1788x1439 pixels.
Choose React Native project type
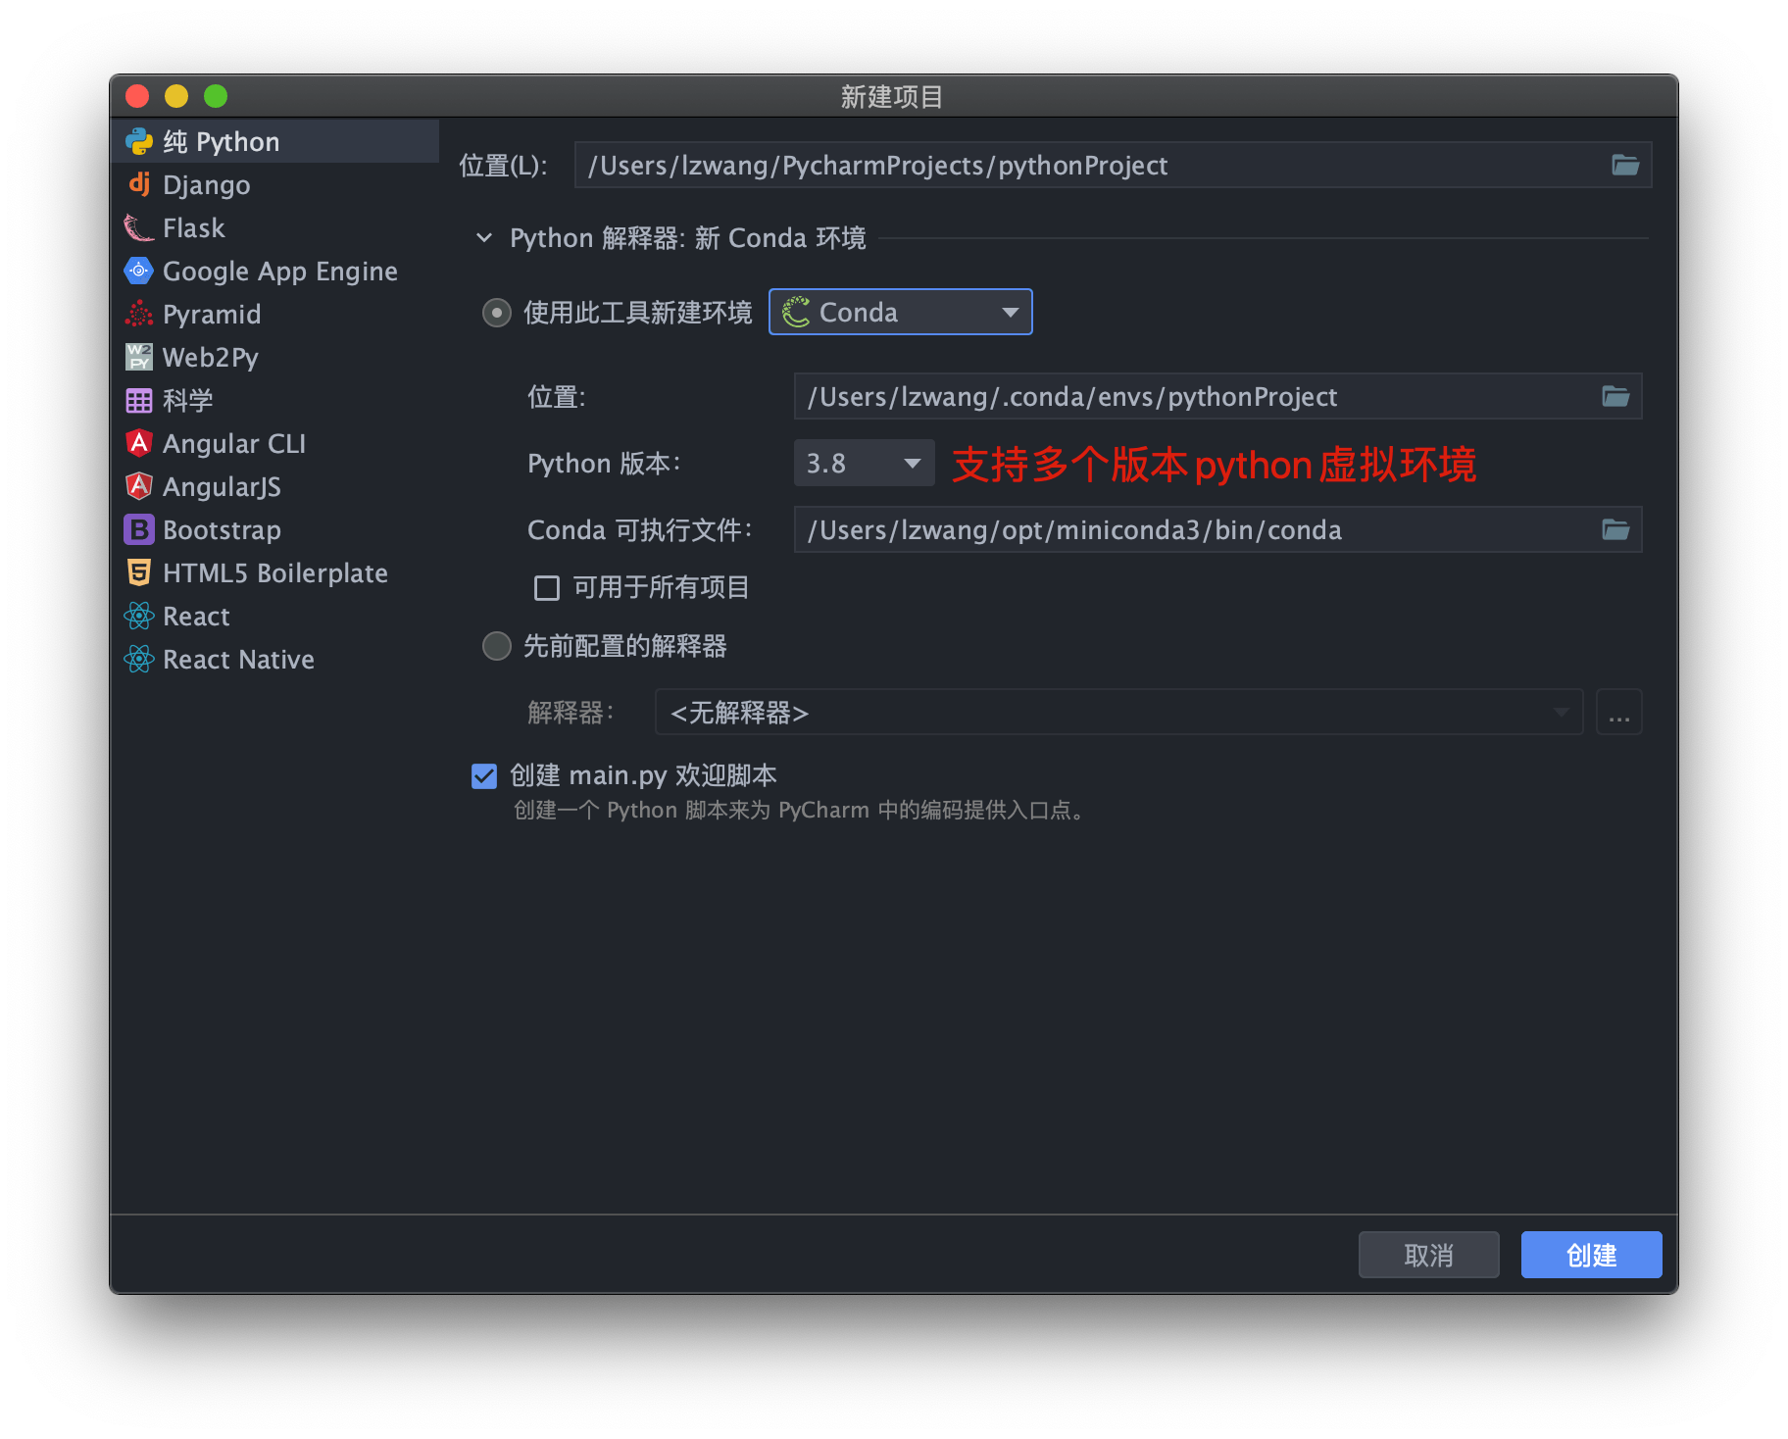point(274,660)
